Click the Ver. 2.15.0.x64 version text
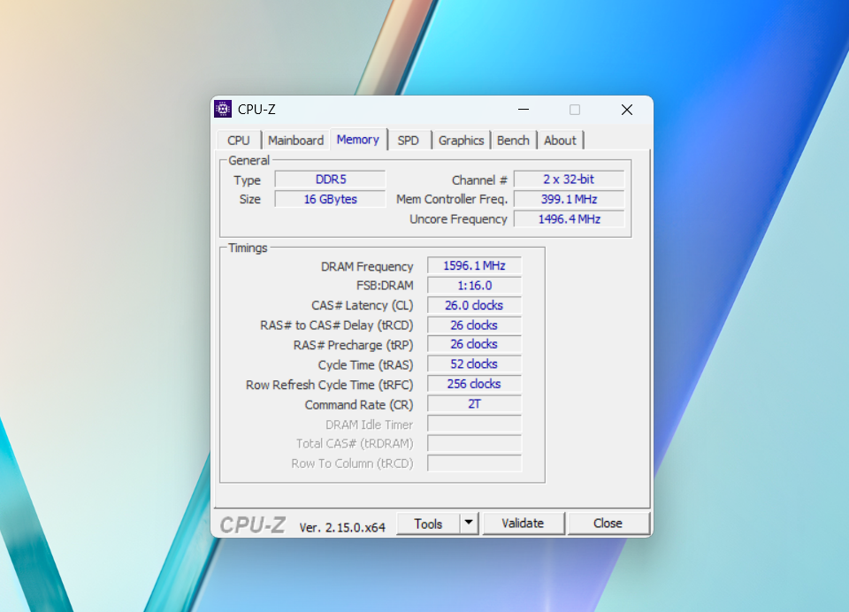 [342, 527]
